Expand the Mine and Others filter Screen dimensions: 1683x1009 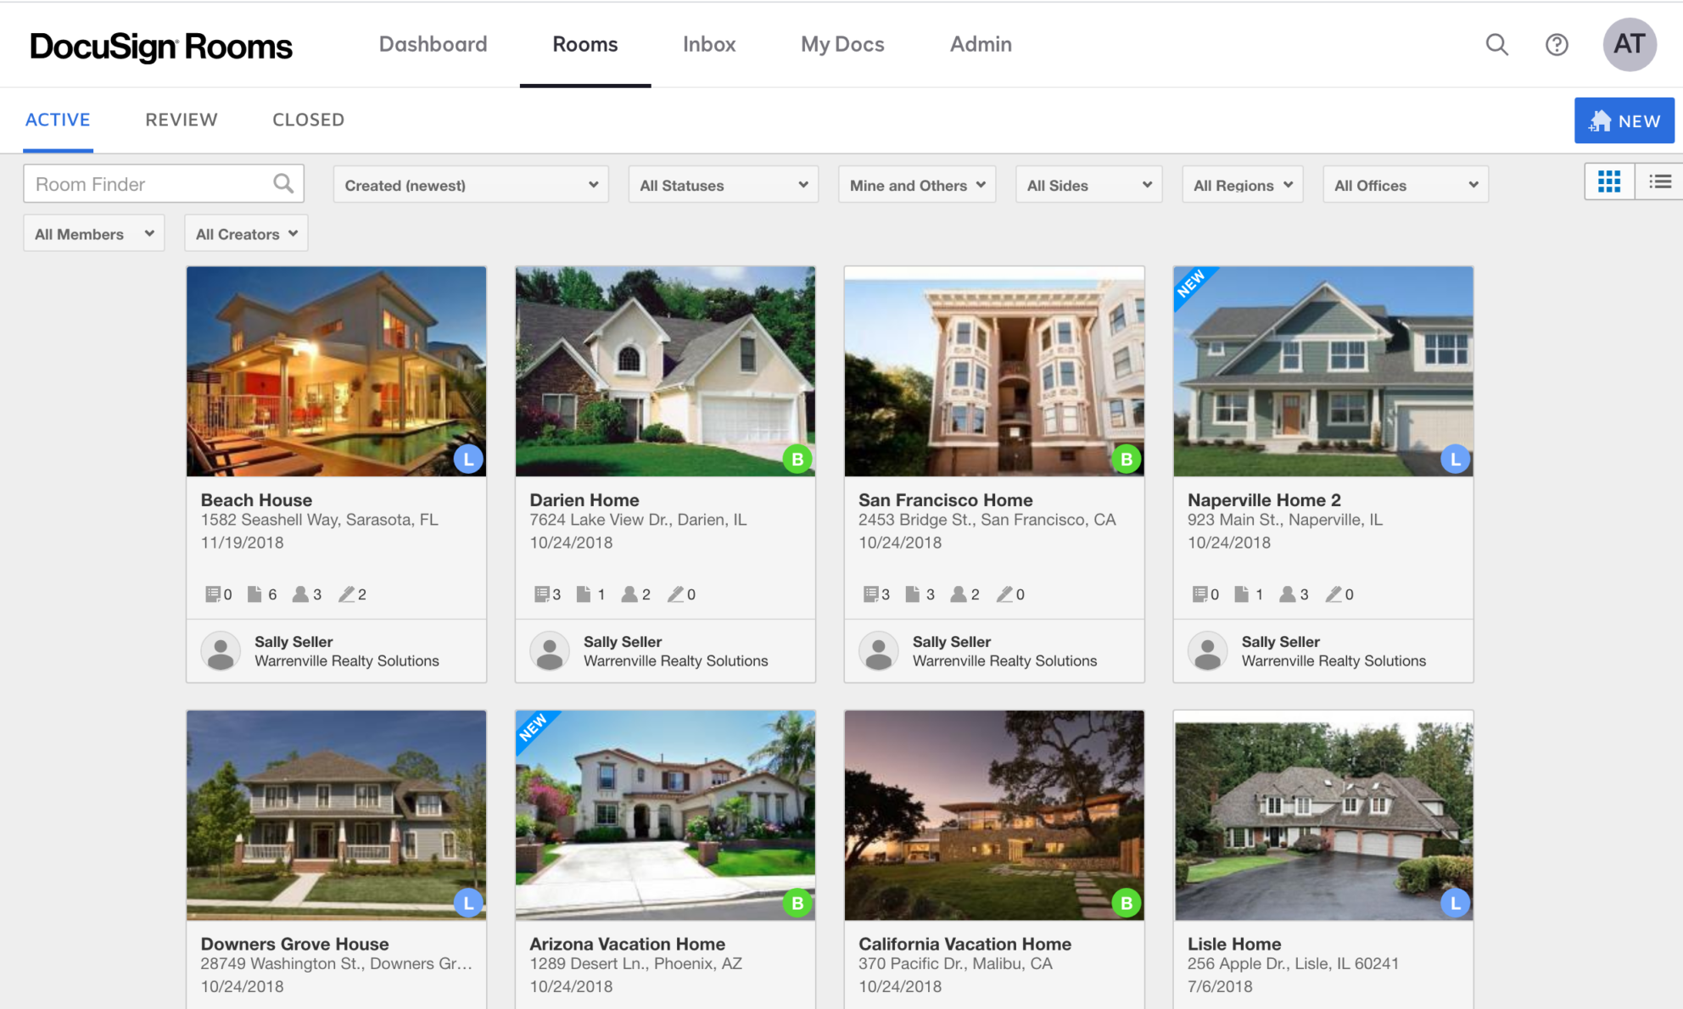coord(916,184)
